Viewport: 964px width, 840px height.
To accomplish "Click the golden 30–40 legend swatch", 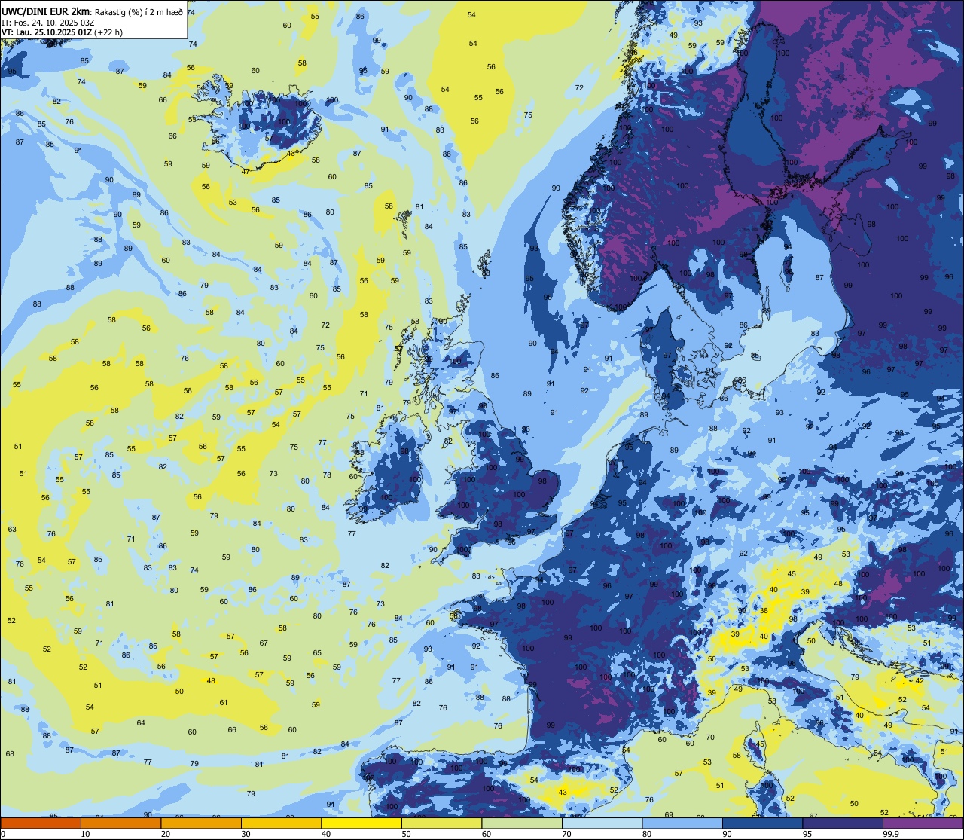I will (x=281, y=823).
